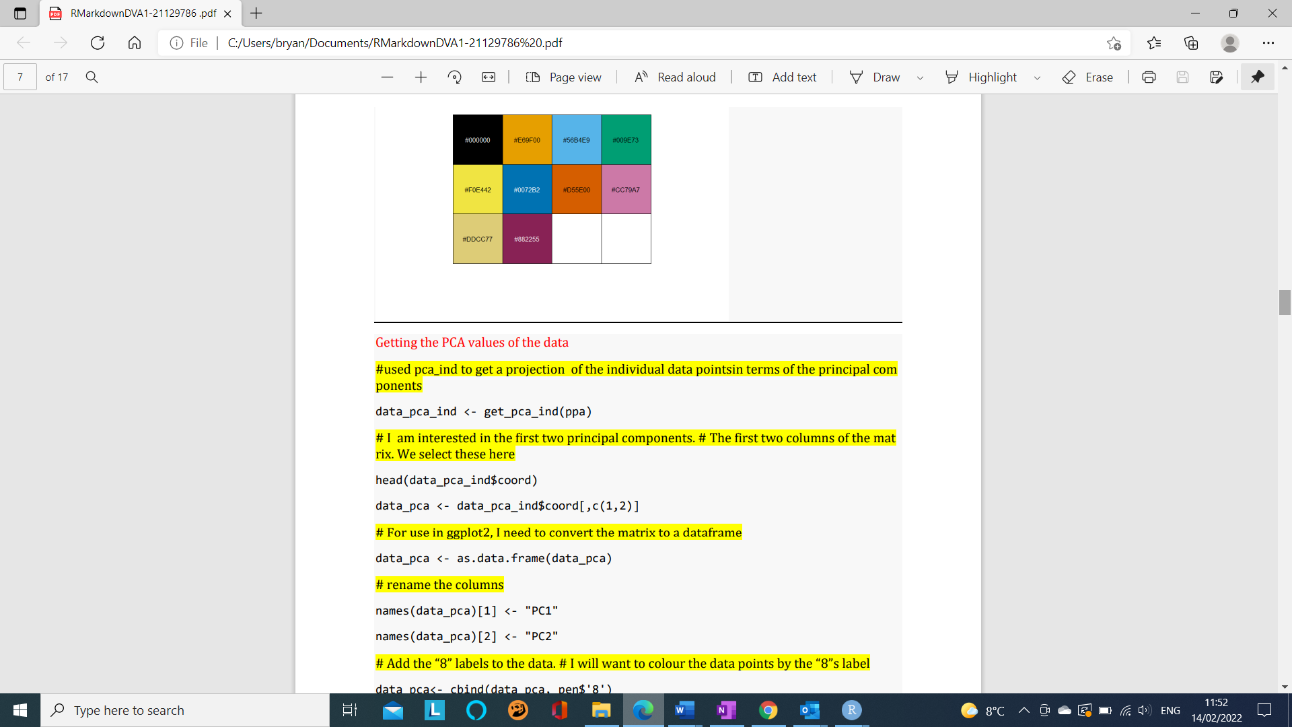Toggle Read aloud mode
This screenshot has width=1292, height=727.
pos(675,77)
